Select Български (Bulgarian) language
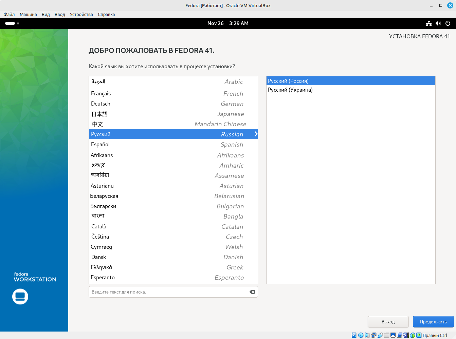456x339 pixels. pyautogui.click(x=173, y=206)
